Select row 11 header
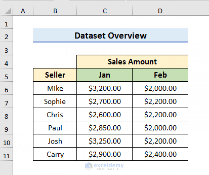 pyautogui.click(x=6, y=154)
